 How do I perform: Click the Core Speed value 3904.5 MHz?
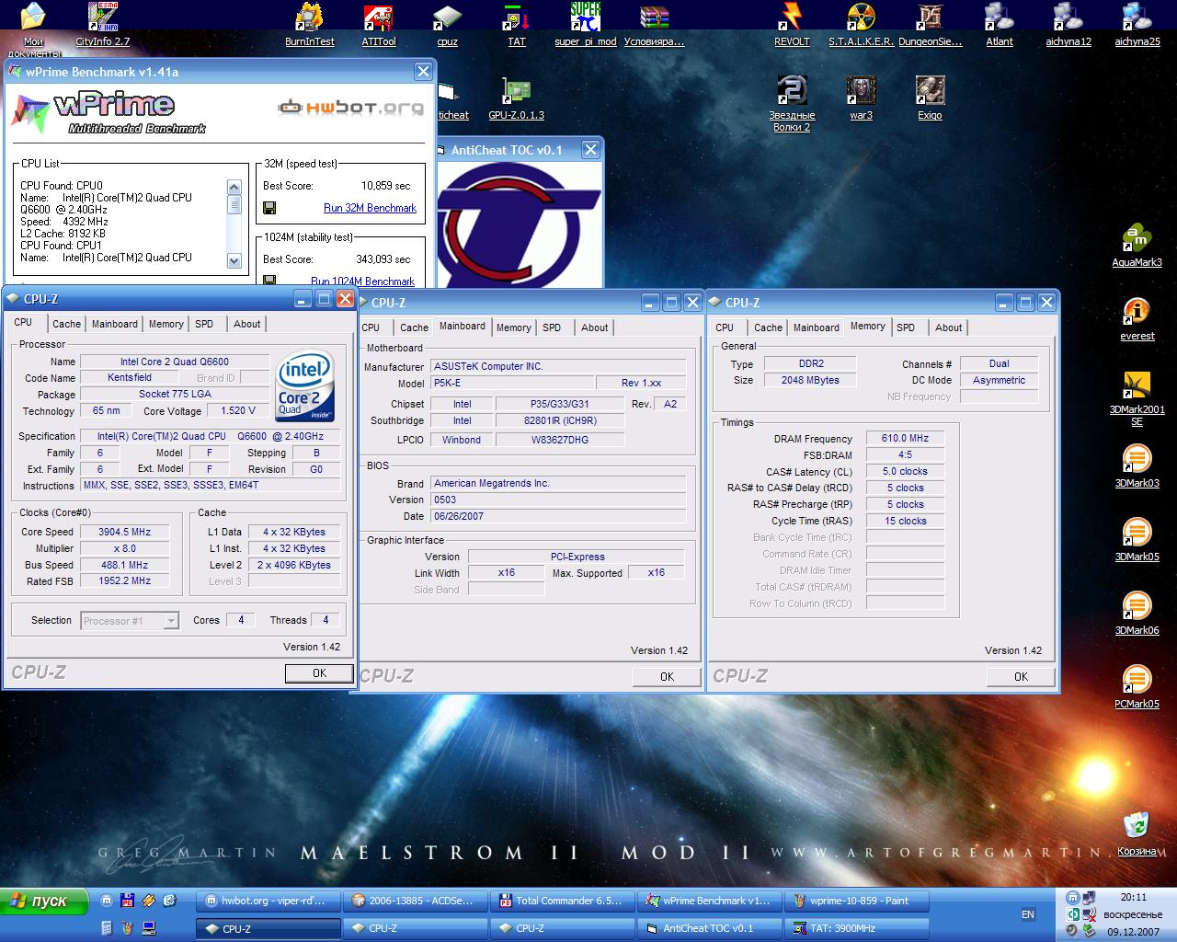tap(124, 532)
